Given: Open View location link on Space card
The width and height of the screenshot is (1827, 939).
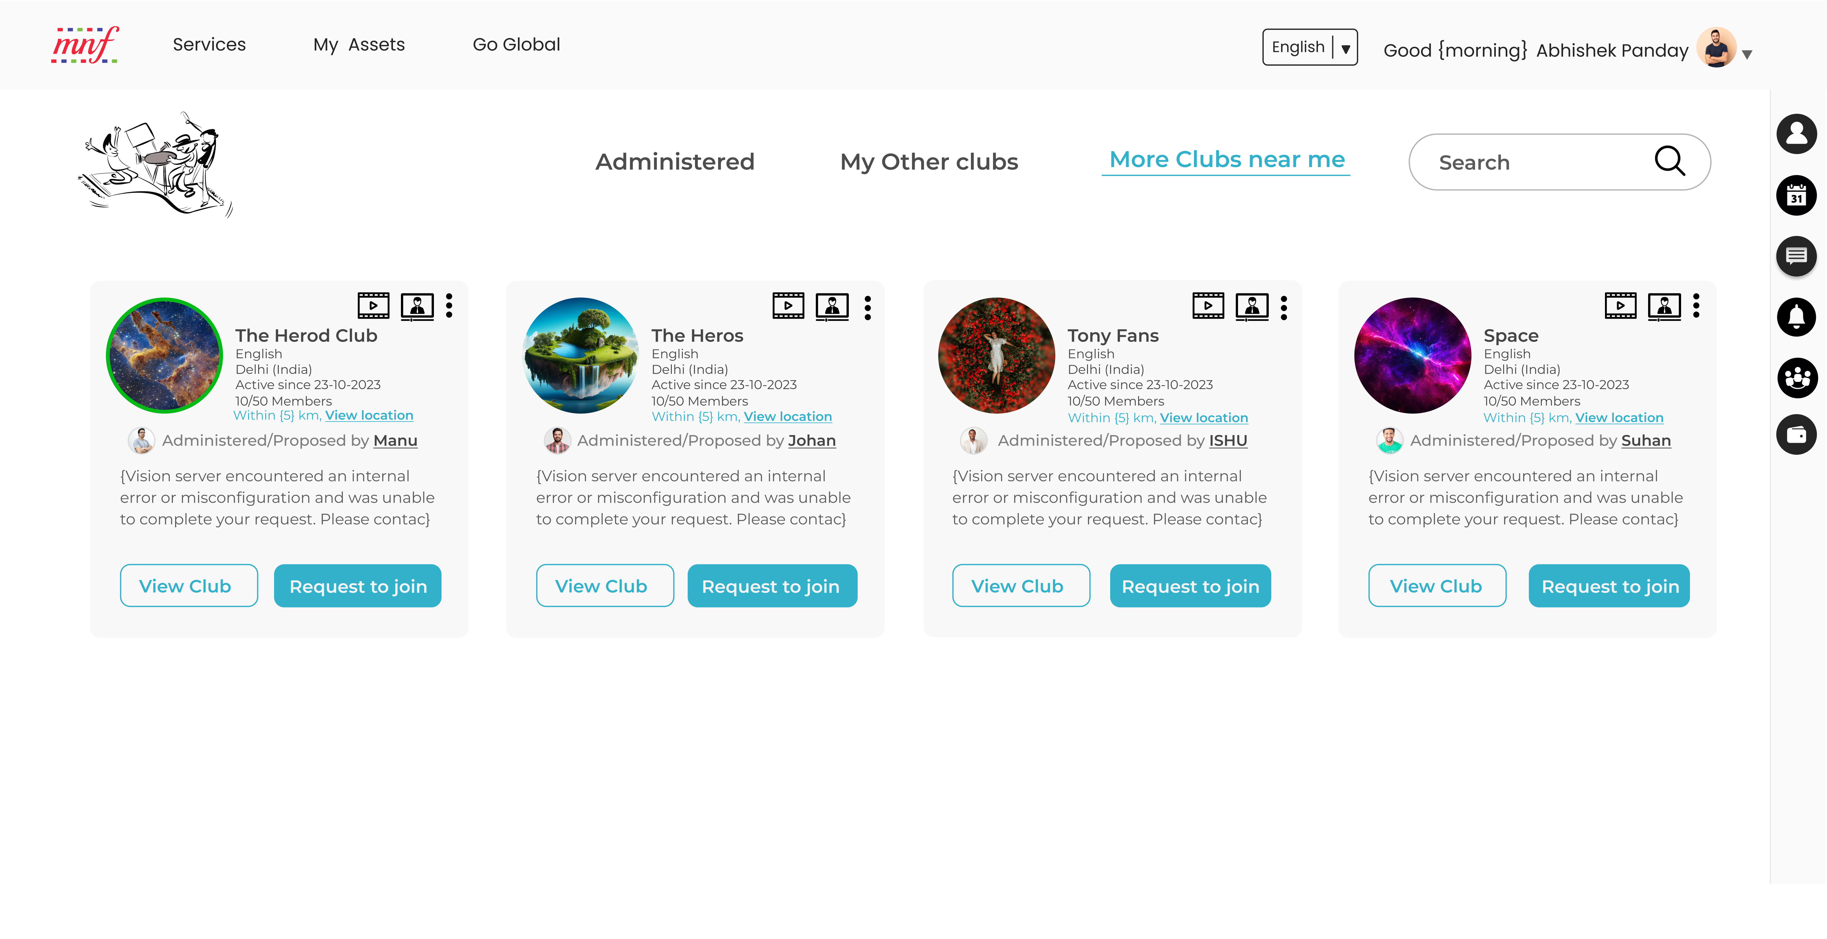Looking at the screenshot, I should pos(1619,418).
